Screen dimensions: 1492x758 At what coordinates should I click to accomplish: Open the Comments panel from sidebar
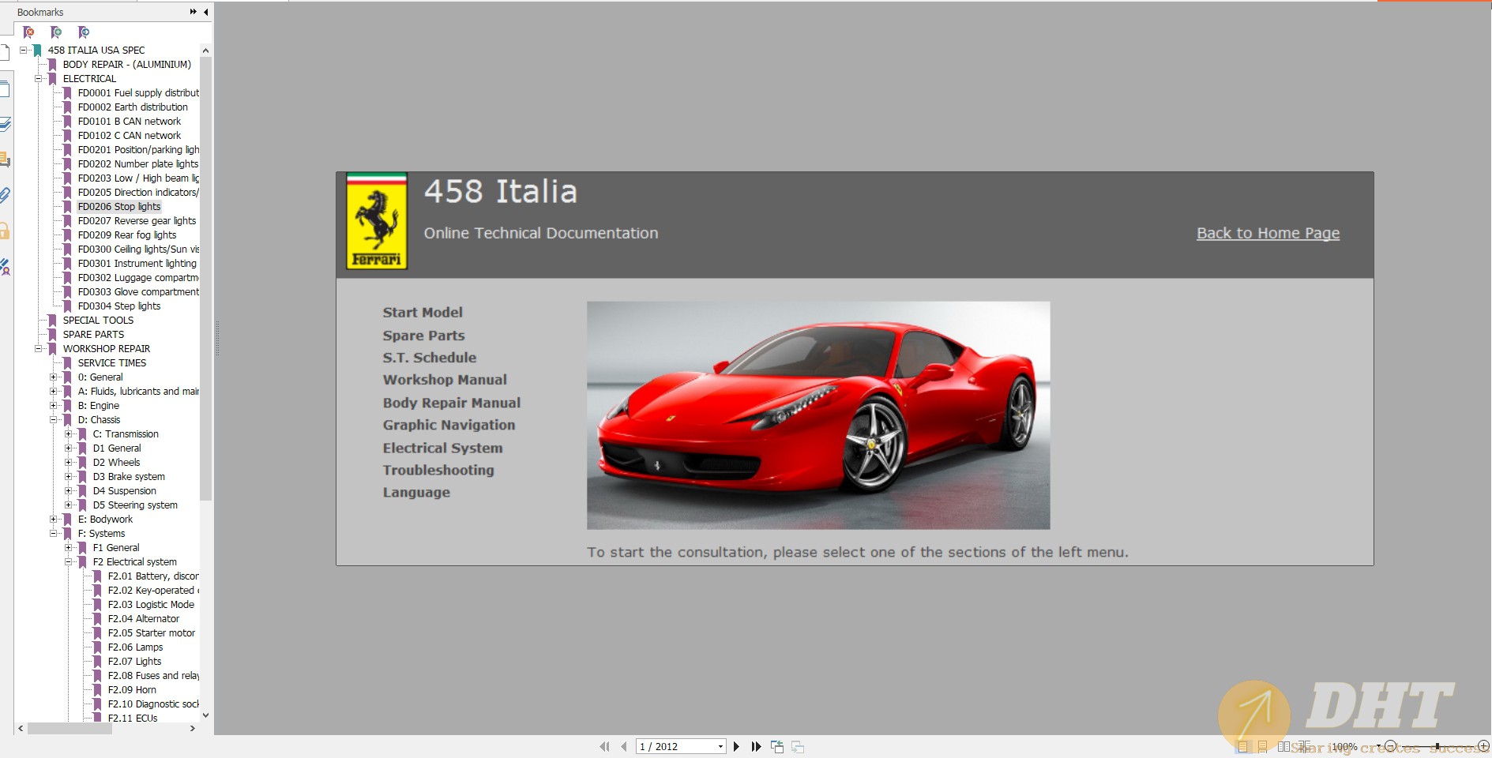5,159
